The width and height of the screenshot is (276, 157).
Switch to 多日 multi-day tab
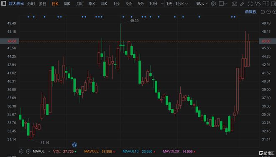coord(42,4)
